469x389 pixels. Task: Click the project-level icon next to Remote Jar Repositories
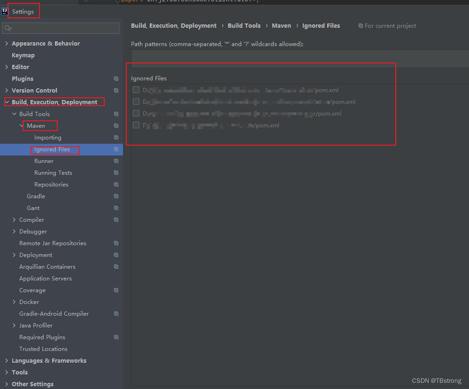click(116, 243)
